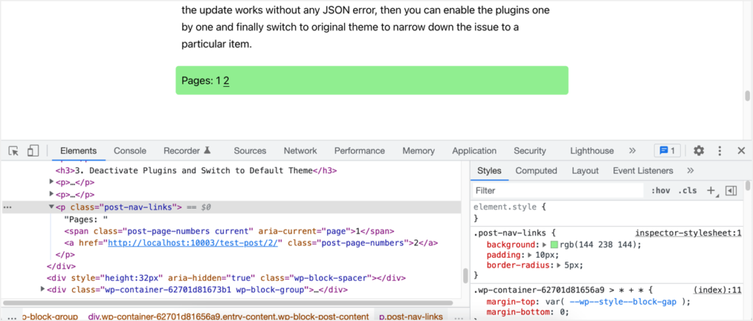The image size is (753, 321).
Task: Open the inspector-stylesheet:1 source link
Action: coord(688,232)
